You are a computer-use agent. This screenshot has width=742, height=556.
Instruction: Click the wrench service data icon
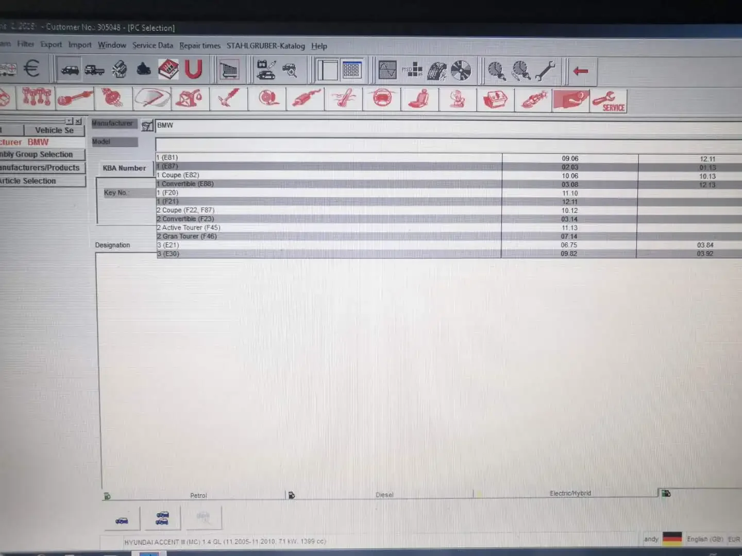pos(545,71)
